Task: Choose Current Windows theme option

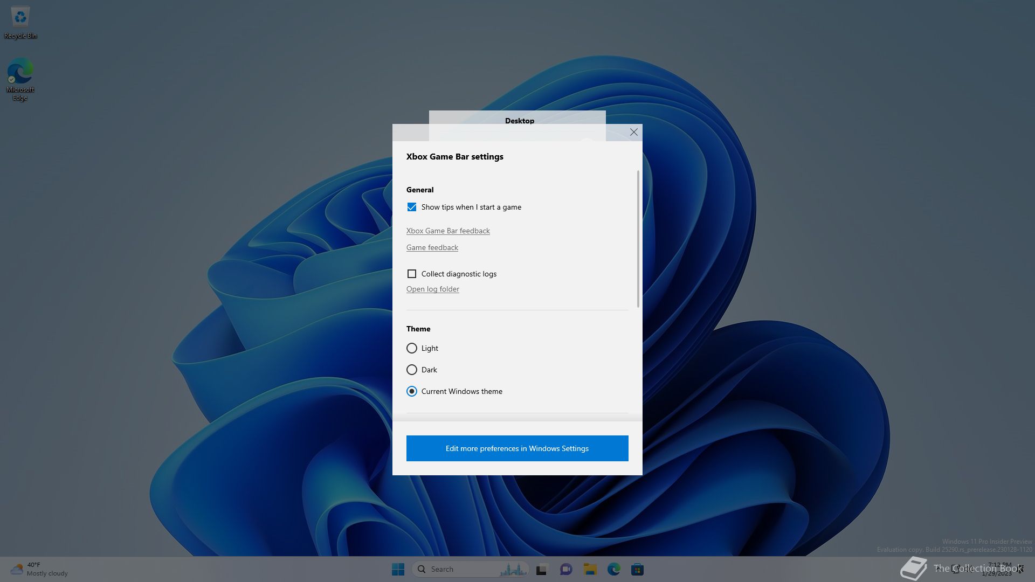Action: pyautogui.click(x=412, y=391)
